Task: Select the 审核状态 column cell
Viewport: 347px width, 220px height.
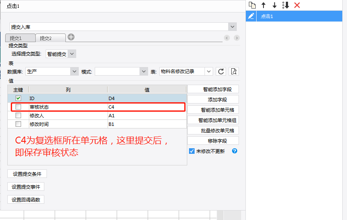Action: click(x=68, y=107)
